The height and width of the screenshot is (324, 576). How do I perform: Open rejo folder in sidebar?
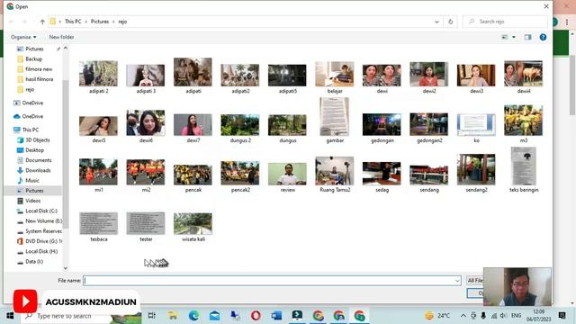click(30, 89)
